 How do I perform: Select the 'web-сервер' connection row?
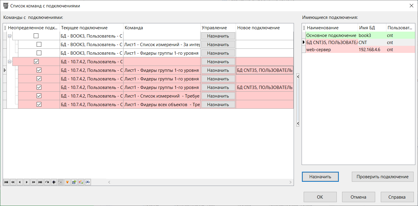click(331, 50)
